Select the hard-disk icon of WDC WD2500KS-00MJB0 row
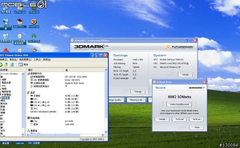240x148 pixels. (x=31, y=112)
